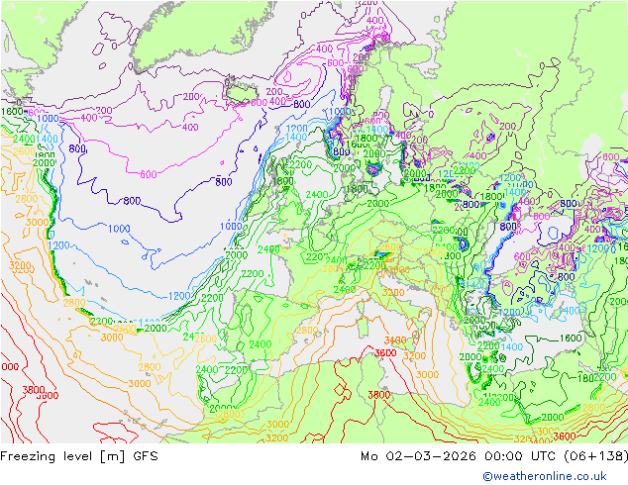The width and height of the screenshot is (628, 485).
Task: Click the 'Freezing level [m] GFS' caption
Action: [79, 456]
